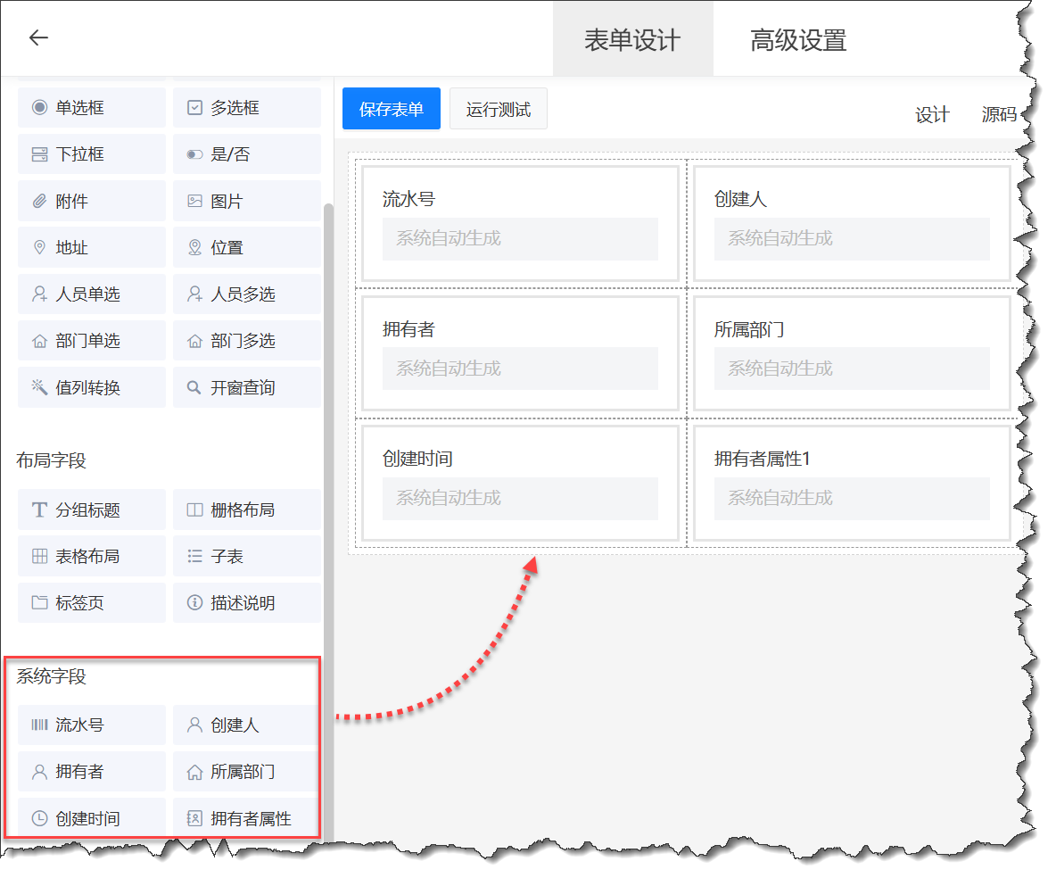Click the 保存表单 save form button
The width and height of the screenshot is (1056, 878).
[391, 108]
